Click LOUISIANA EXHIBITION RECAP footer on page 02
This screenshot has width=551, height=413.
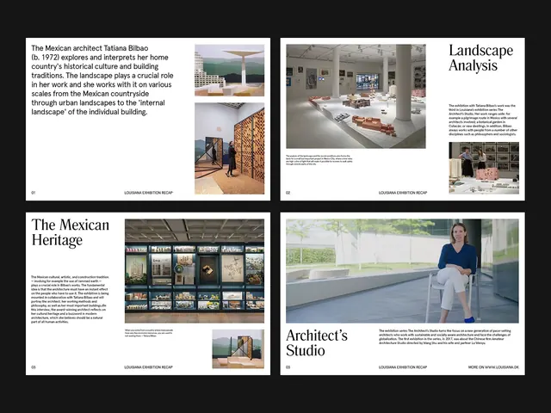(403, 193)
